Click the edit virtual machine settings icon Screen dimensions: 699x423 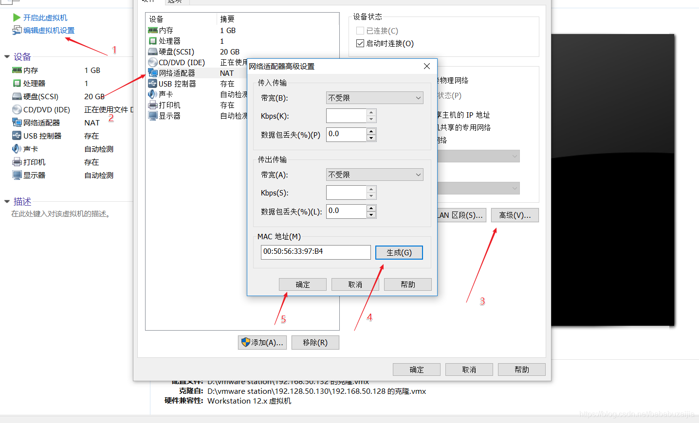click(17, 30)
